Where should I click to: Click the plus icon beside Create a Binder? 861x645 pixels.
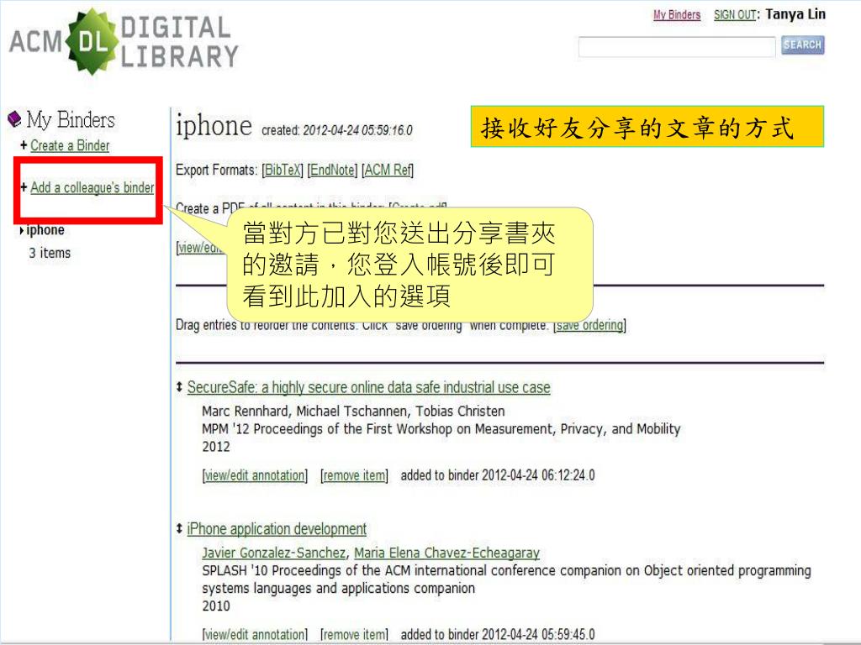tap(24, 145)
